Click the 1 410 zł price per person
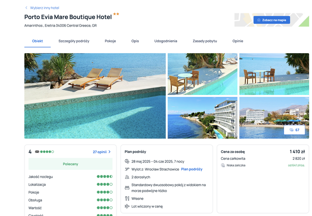The width and height of the screenshot is (312, 216). tap(297, 152)
